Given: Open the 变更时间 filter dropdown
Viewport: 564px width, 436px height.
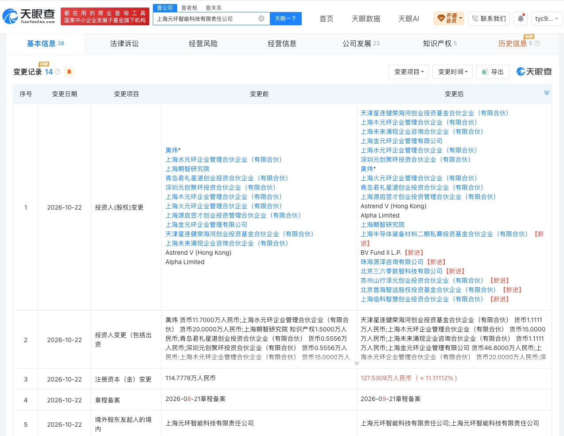Looking at the screenshot, I should click(x=453, y=72).
